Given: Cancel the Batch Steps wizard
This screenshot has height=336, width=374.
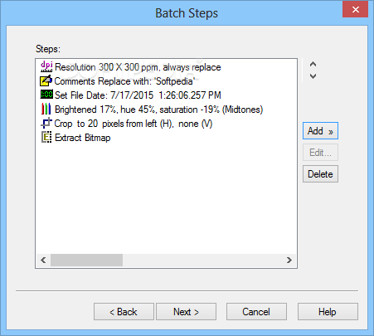Looking at the screenshot, I should [256, 312].
